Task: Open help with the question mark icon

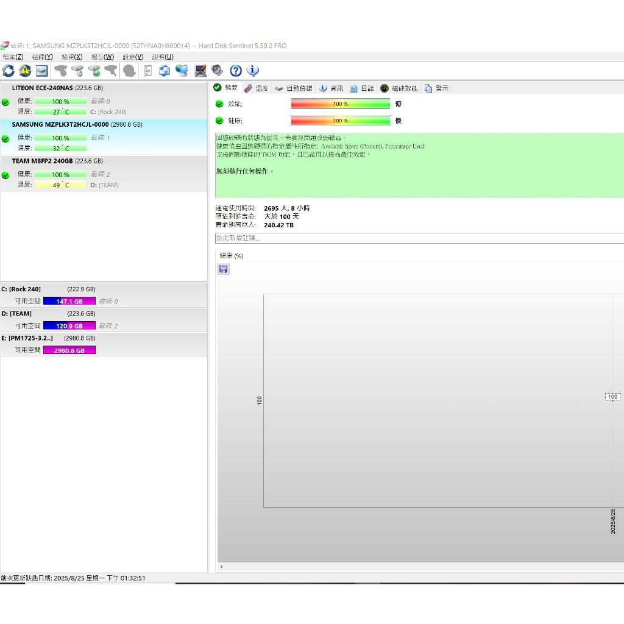Action: [236, 71]
